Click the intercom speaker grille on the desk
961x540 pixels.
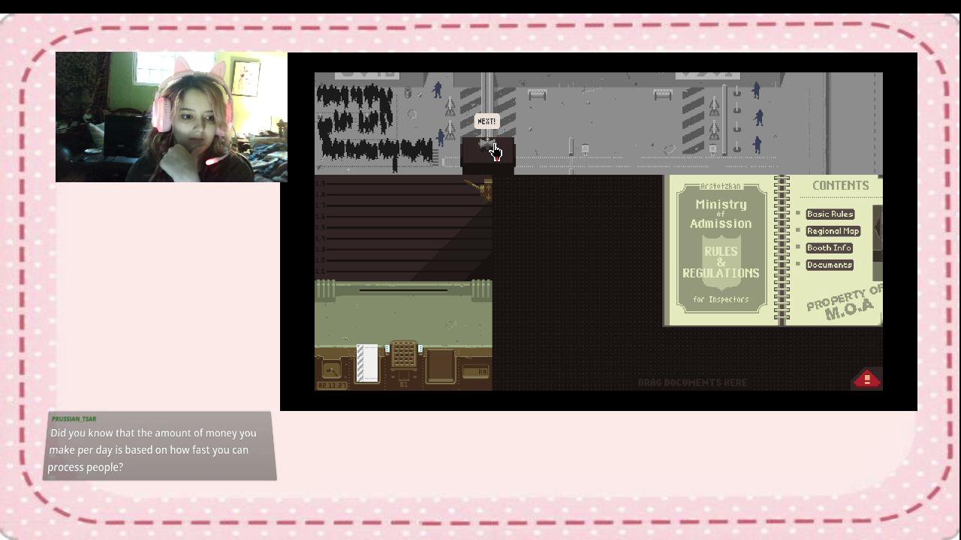(x=403, y=354)
